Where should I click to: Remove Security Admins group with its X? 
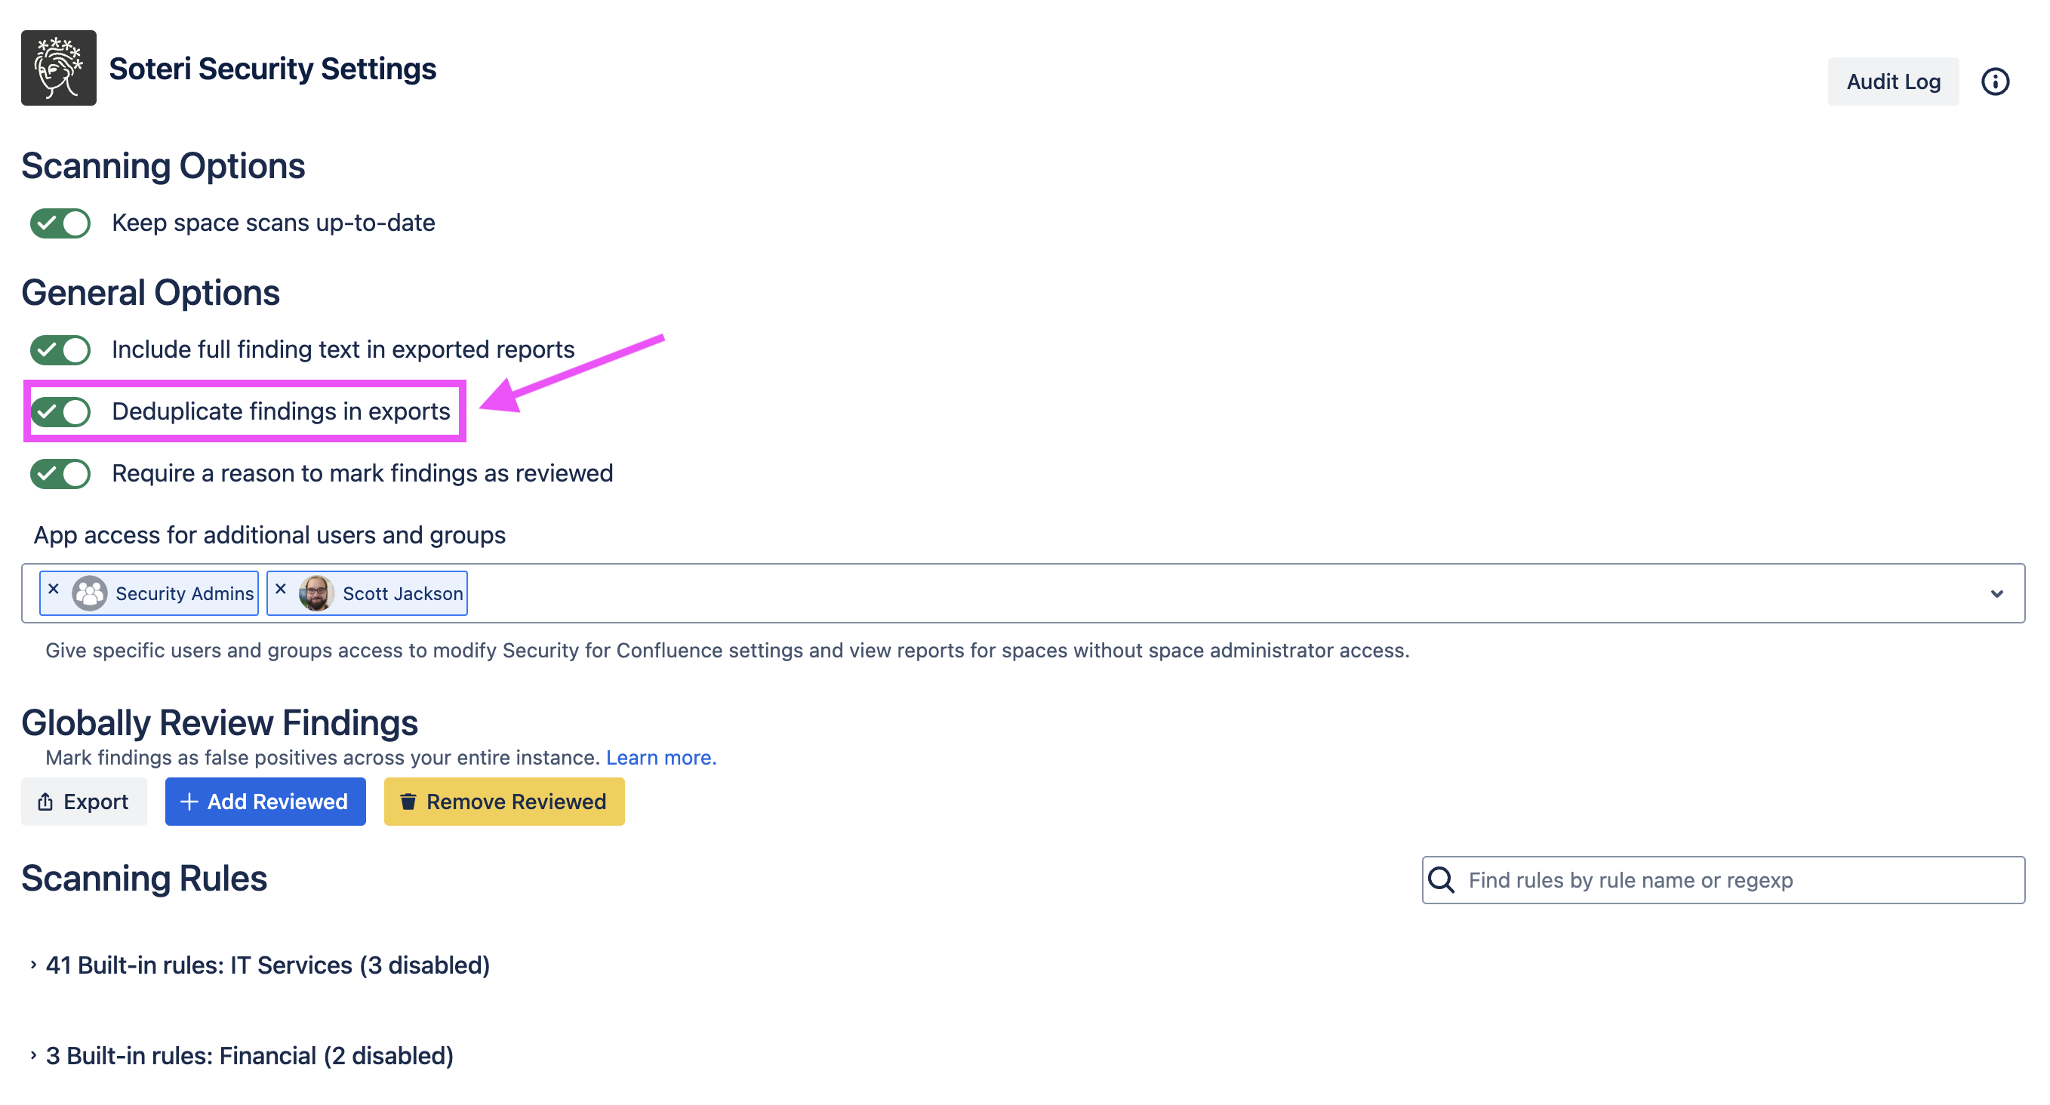54,589
